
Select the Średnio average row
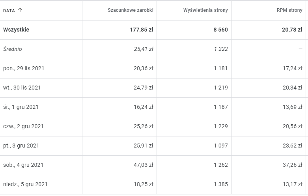[x=13, y=49]
